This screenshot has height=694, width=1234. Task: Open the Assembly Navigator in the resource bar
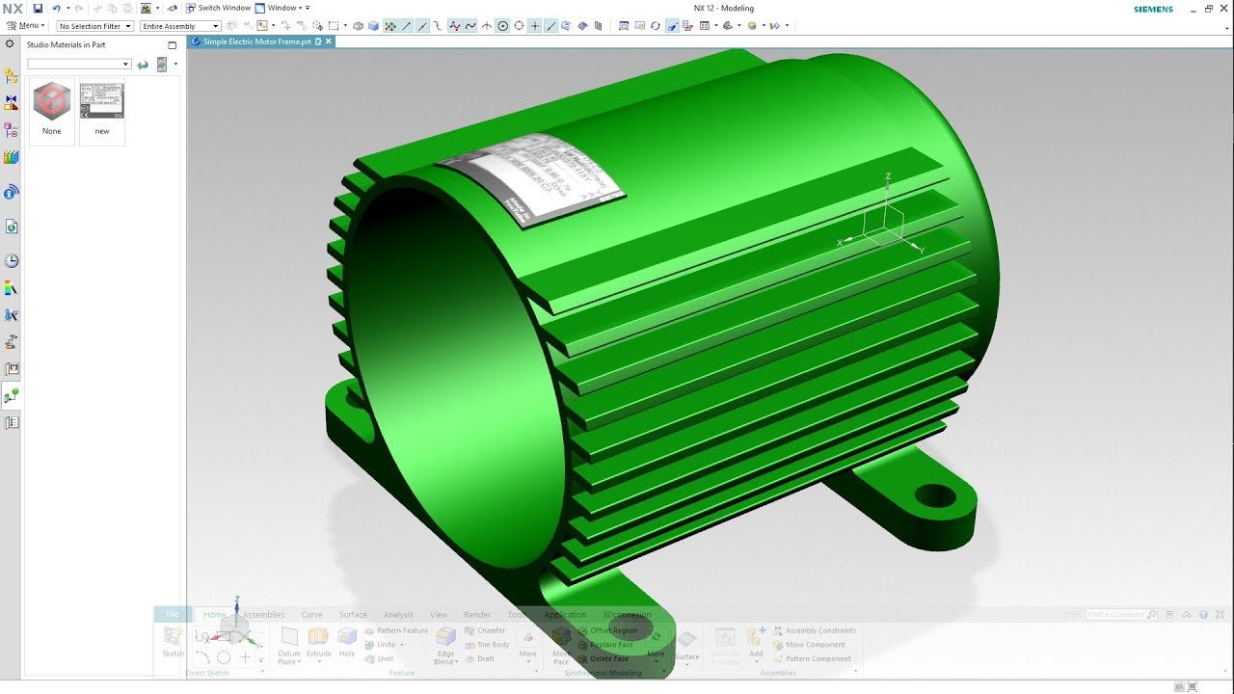pyautogui.click(x=12, y=76)
